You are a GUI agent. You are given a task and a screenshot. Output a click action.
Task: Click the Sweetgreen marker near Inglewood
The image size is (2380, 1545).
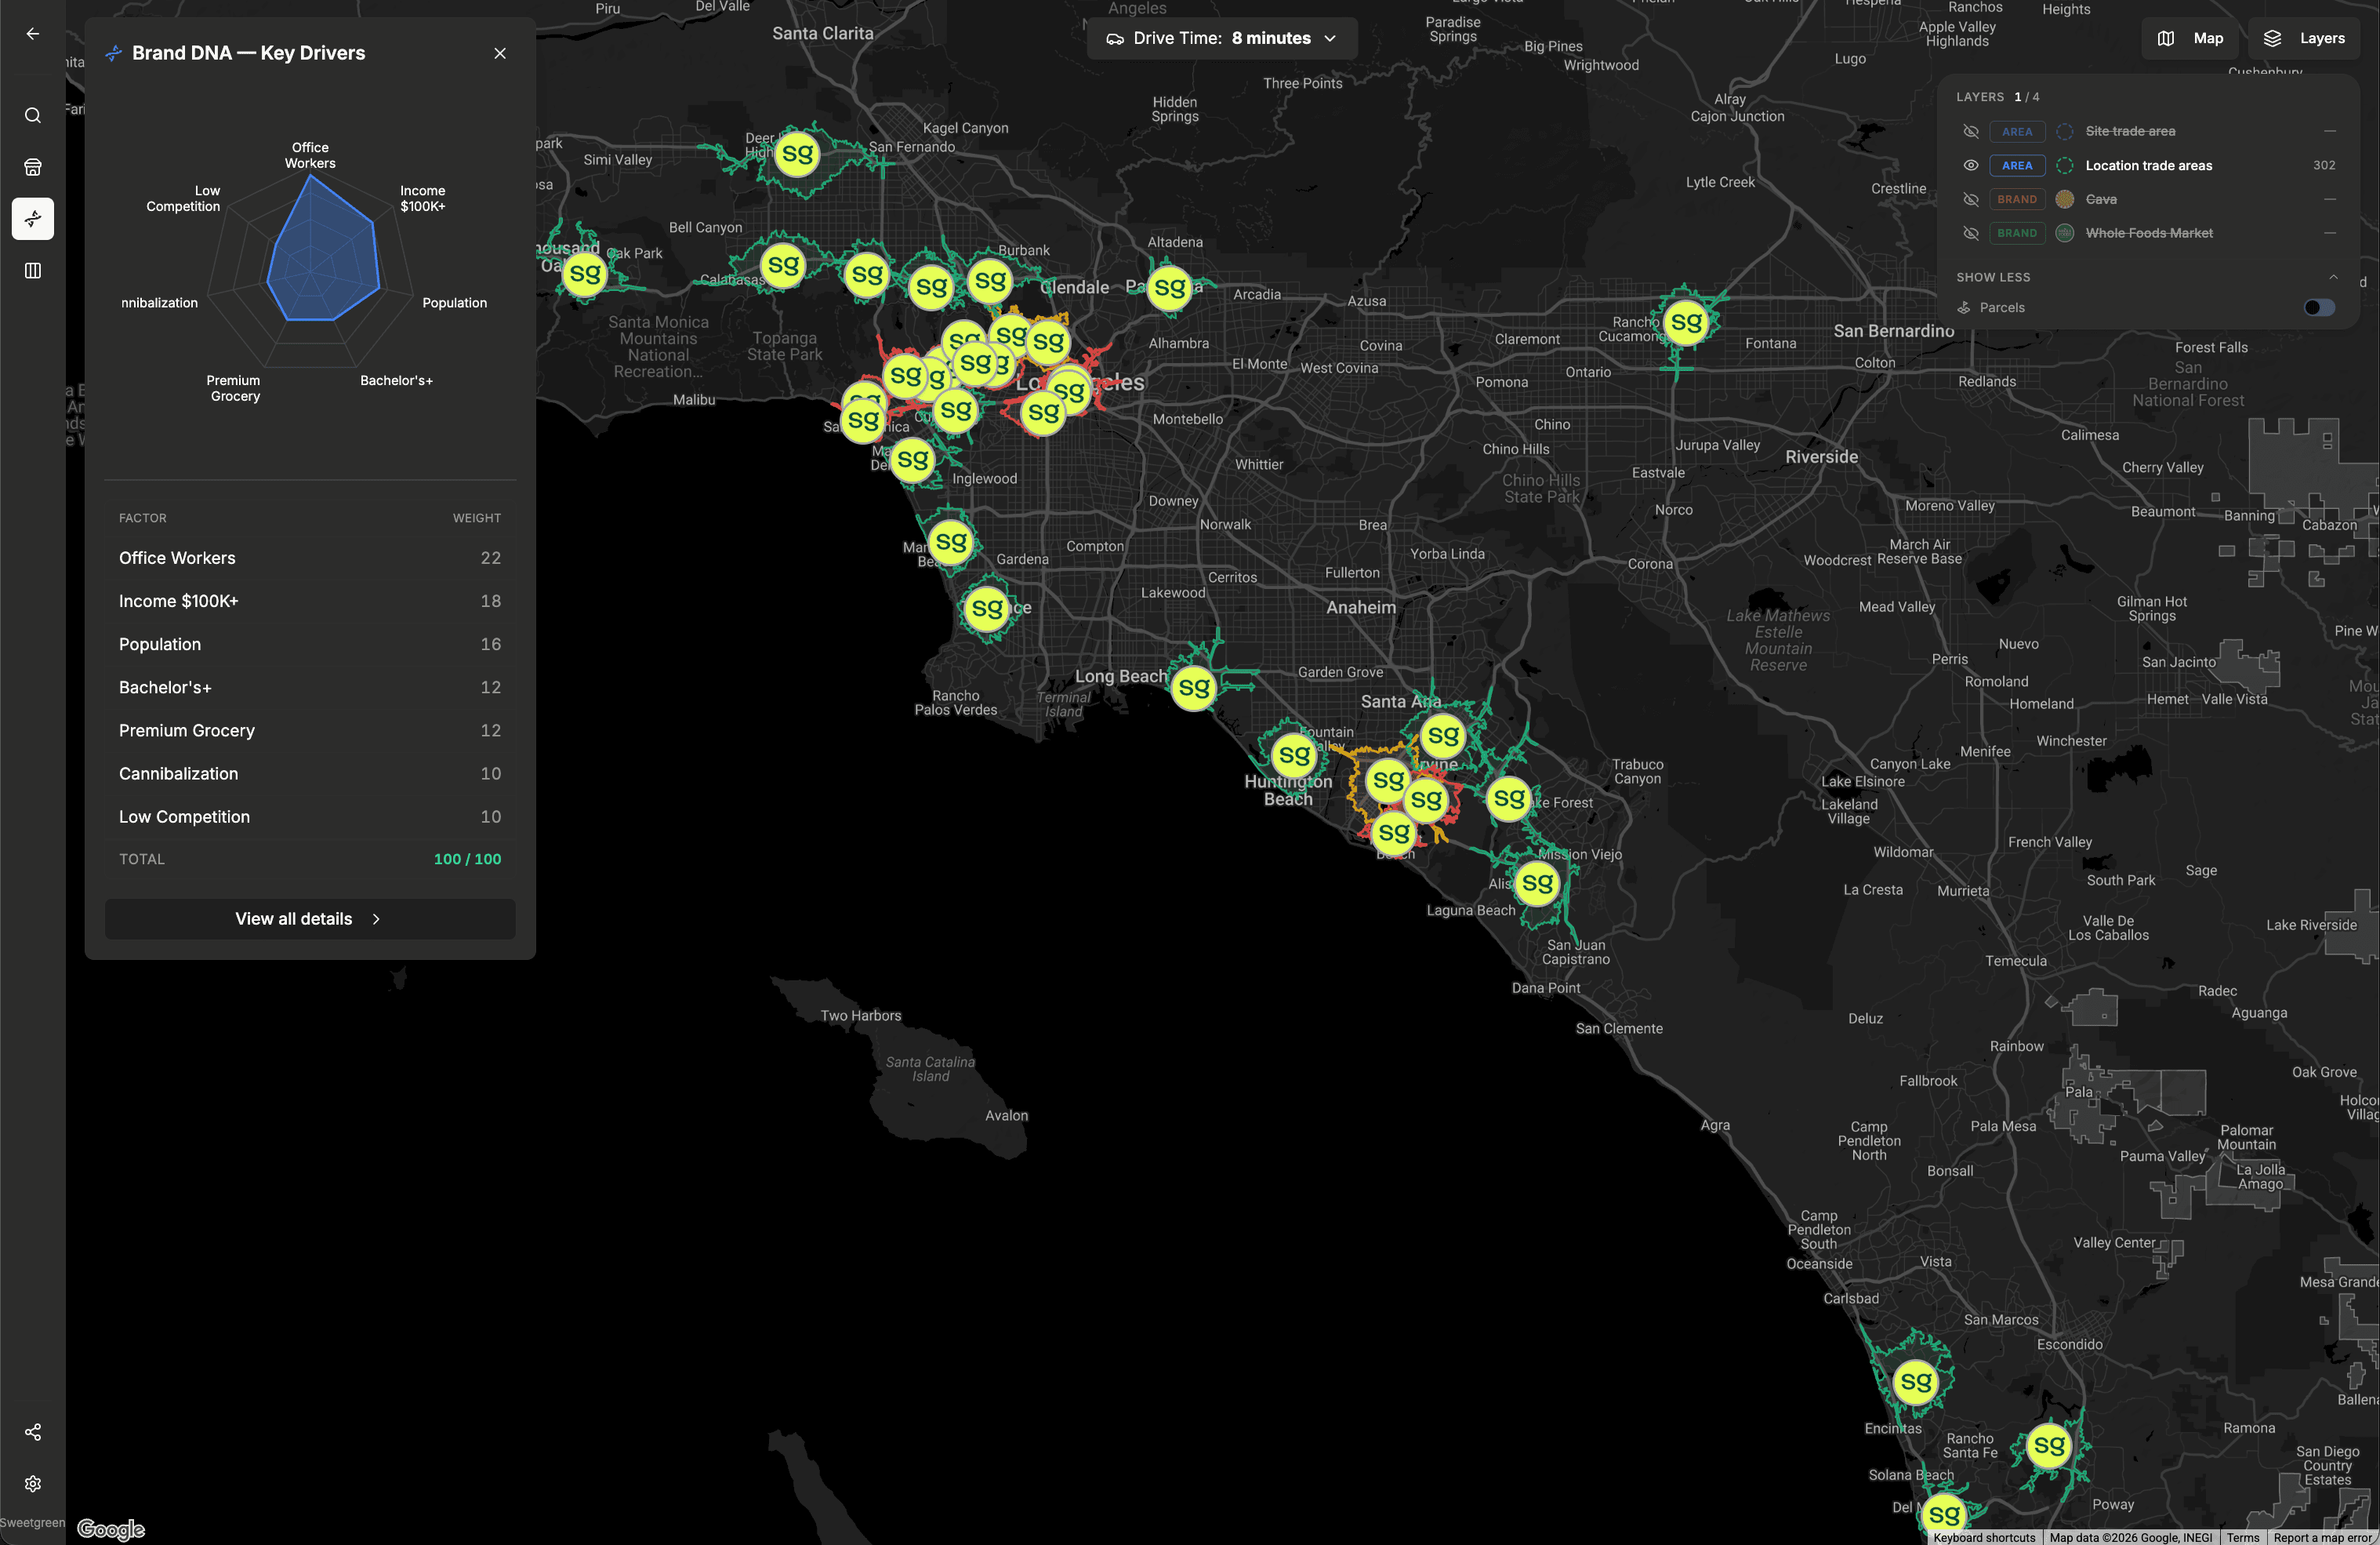coord(912,460)
